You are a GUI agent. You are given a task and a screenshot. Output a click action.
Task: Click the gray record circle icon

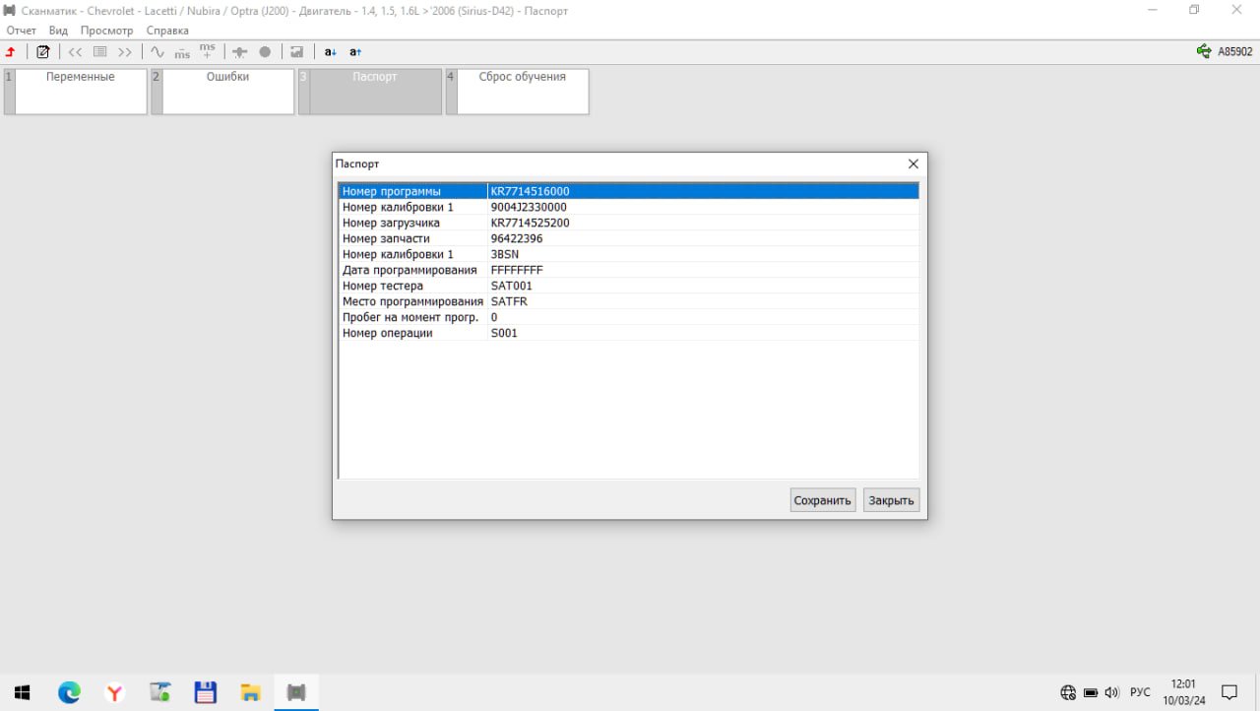pyautogui.click(x=265, y=52)
